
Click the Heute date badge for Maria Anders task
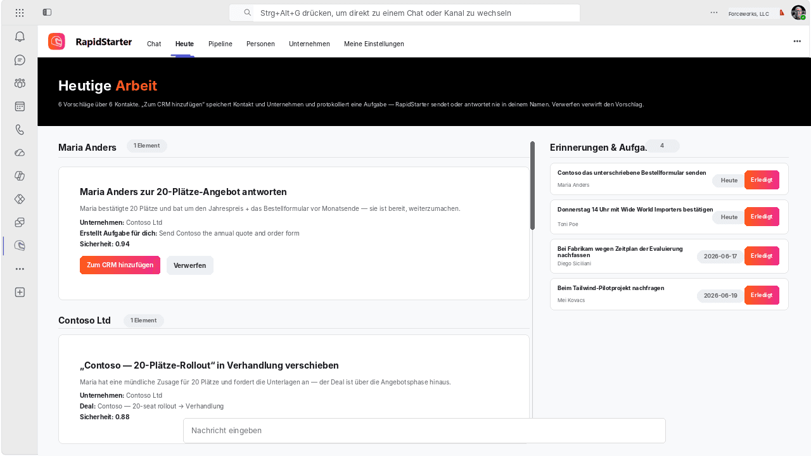[x=729, y=180]
